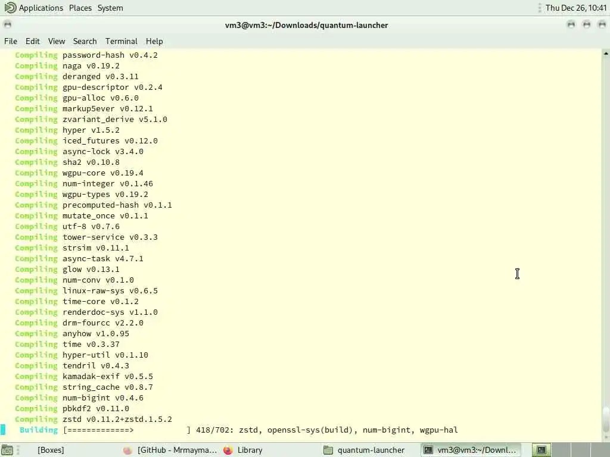Maximize the terminal window
The width and height of the screenshot is (610, 457).
click(587, 25)
